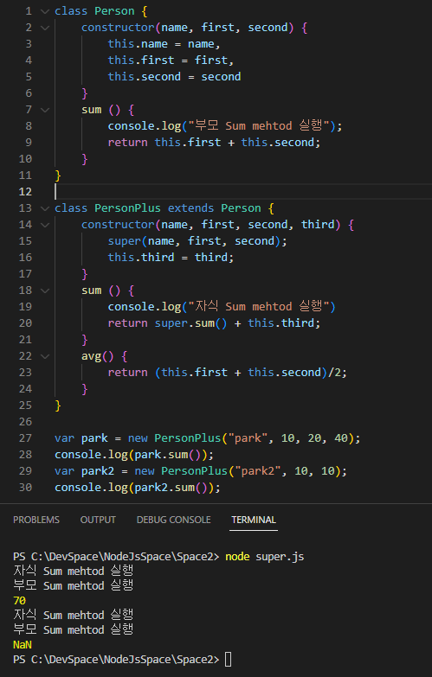Click the '부모 Sum mehtod 실행' string on line 8
The height and width of the screenshot is (677, 432).
[259, 125]
